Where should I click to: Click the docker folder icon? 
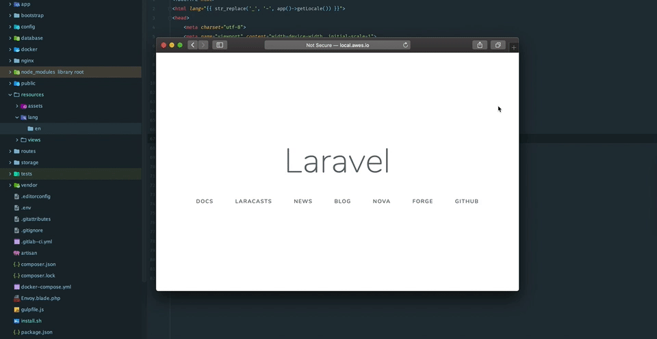(16, 49)
